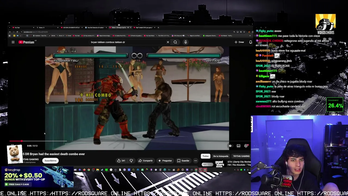Switch to the 'Home / X' browser tab

[x=47, y=27]
